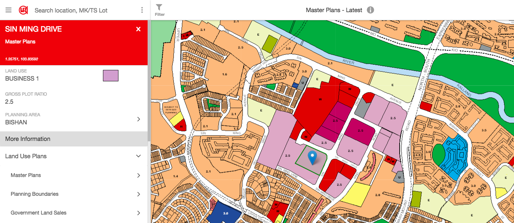Collapse the Land Use Plans section
This screenshot has width=514, height=223.
[74, 156]
